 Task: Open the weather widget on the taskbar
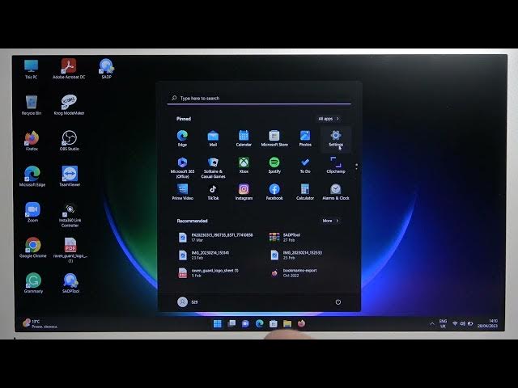40,323
